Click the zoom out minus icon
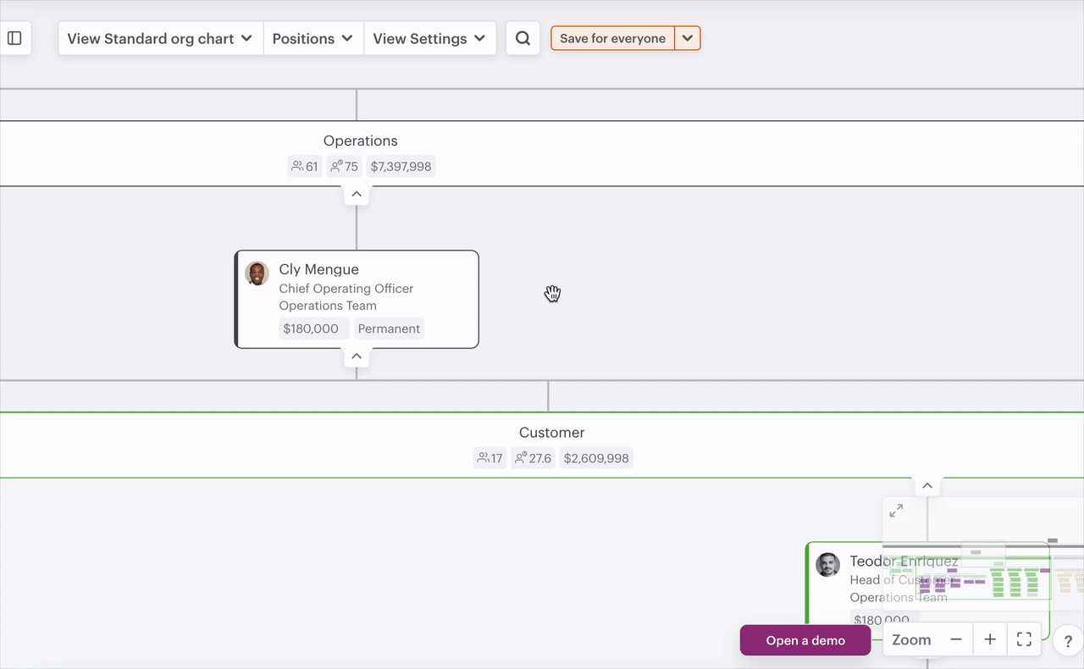Image resolution: width=1084 pixels, height=669 pixels. (956, 640)
